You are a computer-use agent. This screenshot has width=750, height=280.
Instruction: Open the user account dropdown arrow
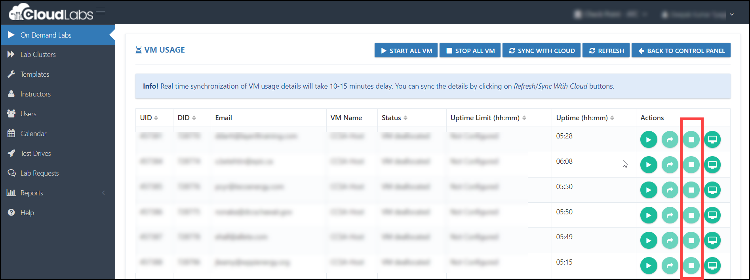tap(732, 15)
